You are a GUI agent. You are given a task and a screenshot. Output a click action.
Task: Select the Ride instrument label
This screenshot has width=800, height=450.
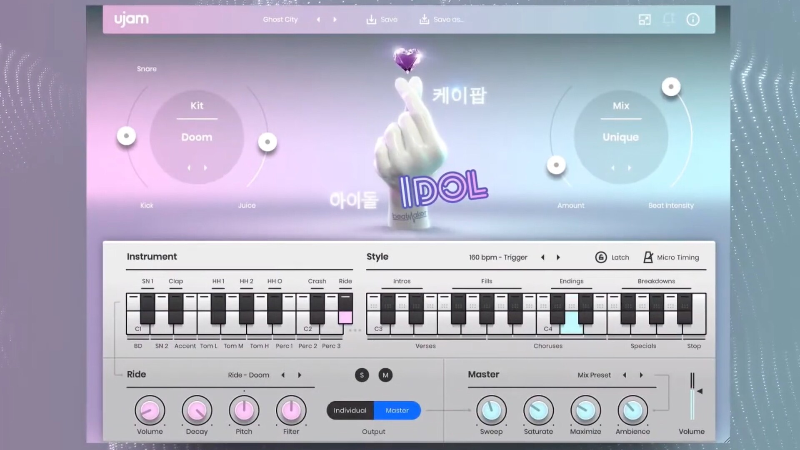coord(345,281)
